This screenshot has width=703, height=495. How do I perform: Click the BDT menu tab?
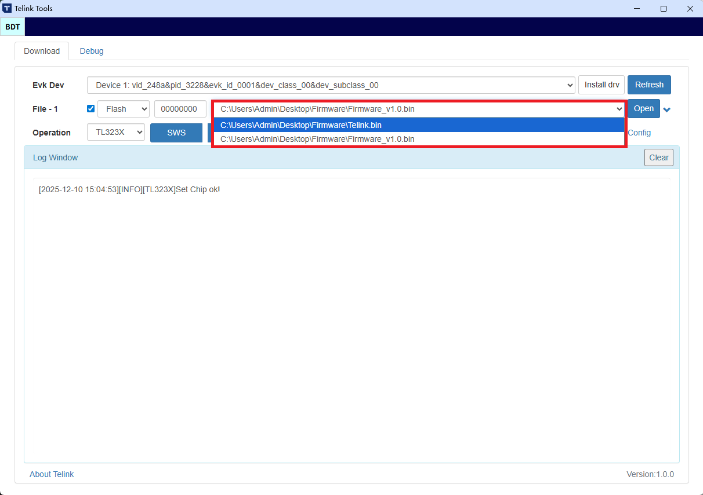click(12, 27)
